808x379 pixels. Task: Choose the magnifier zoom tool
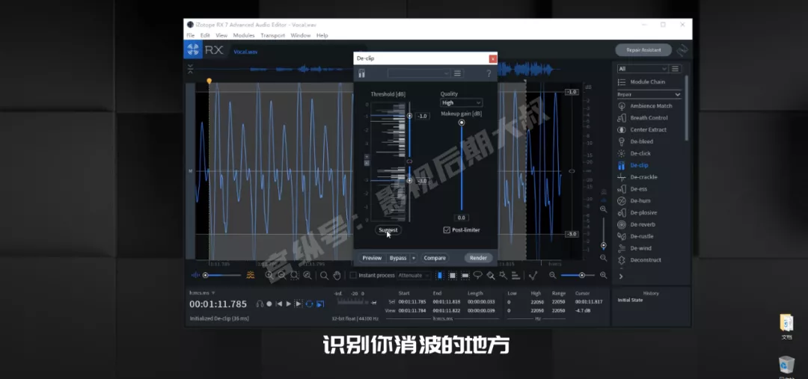(x=324, y=276)
